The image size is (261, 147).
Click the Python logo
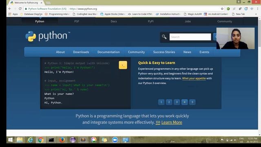48,36
